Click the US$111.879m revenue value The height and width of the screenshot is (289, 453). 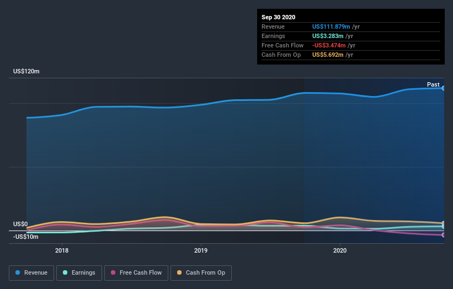point(331,26)
